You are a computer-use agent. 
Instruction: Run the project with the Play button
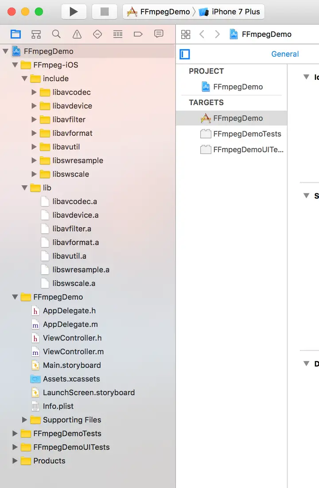[x=74, y=12]
